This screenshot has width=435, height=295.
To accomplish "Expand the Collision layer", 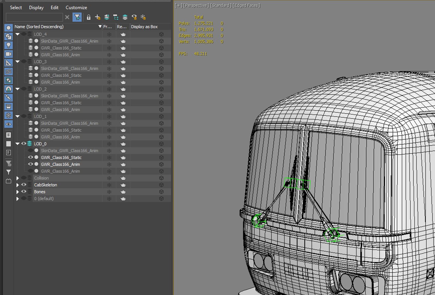I will click(x=18, y=178).
